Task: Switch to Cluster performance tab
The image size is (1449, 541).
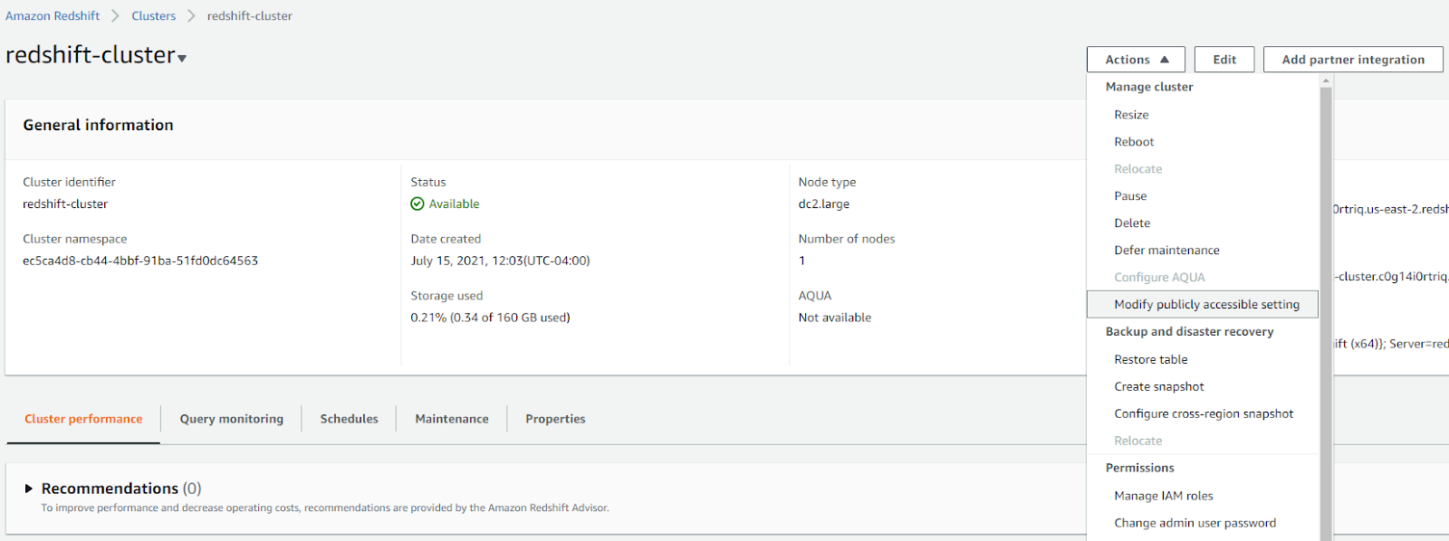Action: [x=83, y=419]
